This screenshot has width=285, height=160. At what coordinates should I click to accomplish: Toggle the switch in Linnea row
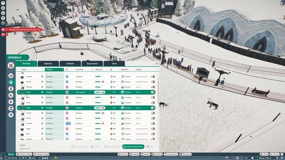153,113
